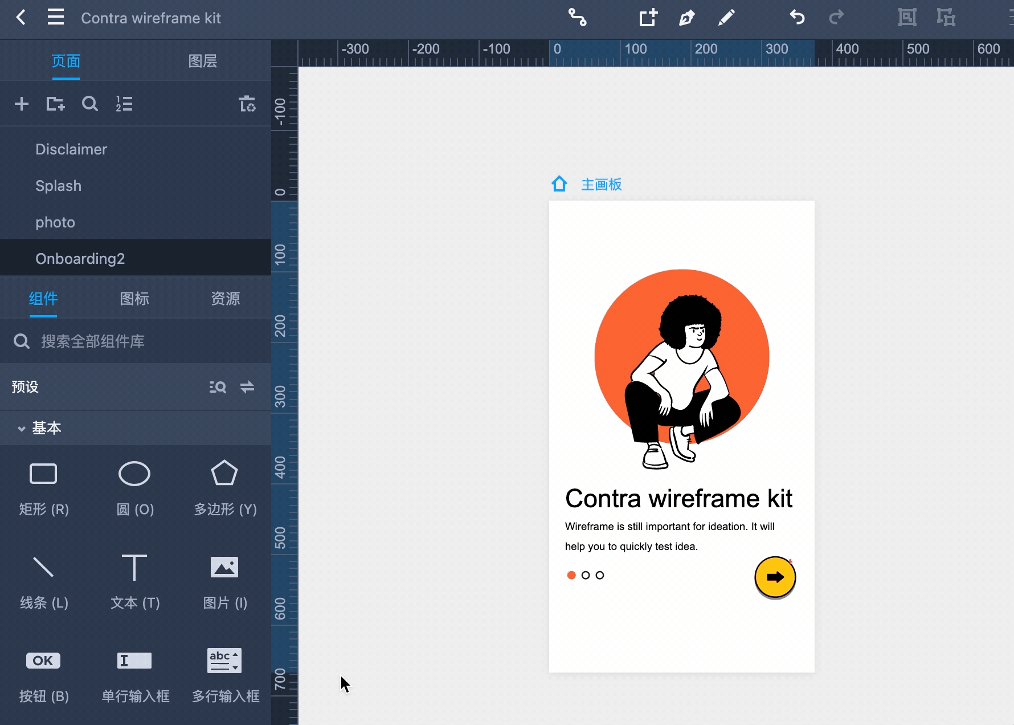
Task: Open the 资源 tab
Action: pyautogui.click(x=226, y=299)
